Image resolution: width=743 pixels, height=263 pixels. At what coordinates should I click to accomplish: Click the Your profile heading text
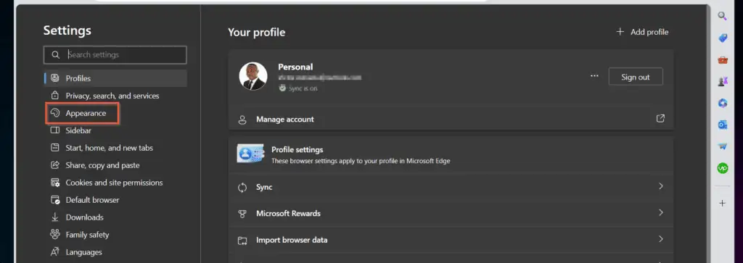[256, 32]
